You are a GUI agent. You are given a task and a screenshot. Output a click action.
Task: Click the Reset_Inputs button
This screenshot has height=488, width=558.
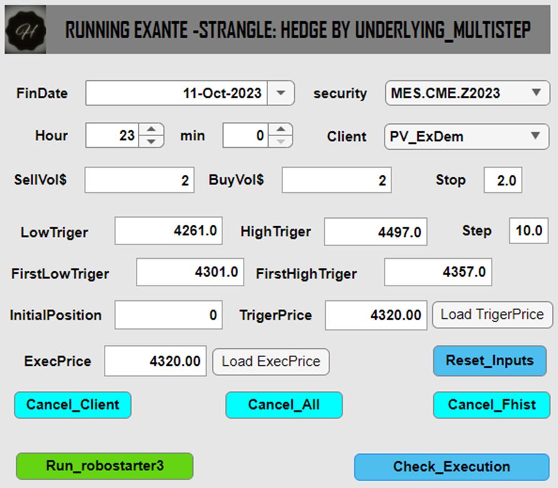click(x=489, y=361)
